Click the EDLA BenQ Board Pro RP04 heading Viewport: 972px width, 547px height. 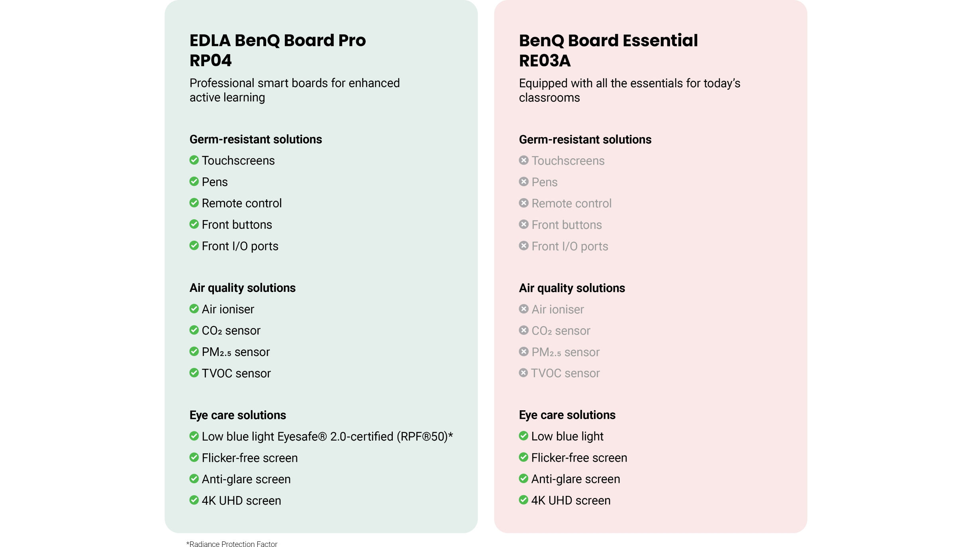pos(278,50)
